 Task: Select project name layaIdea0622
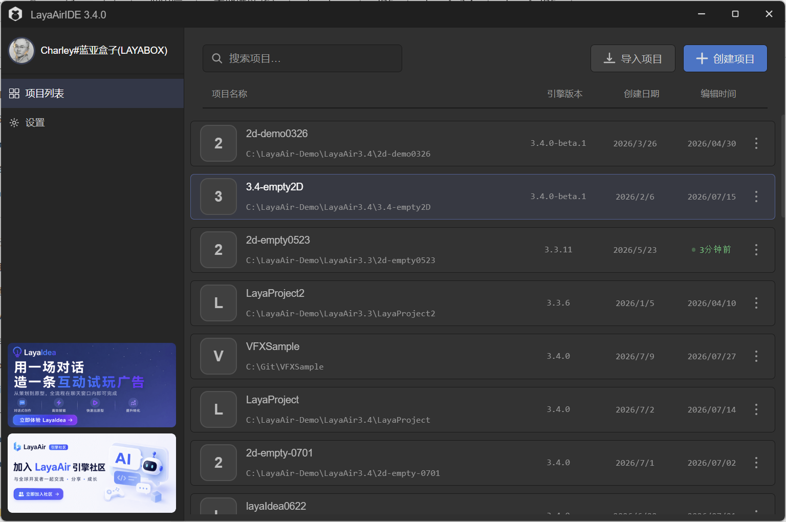(x=276, y=506)
